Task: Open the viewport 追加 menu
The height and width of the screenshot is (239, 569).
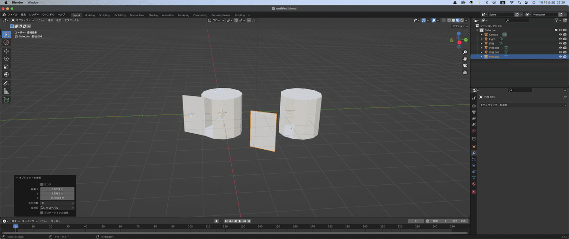Action: (59, 20)
